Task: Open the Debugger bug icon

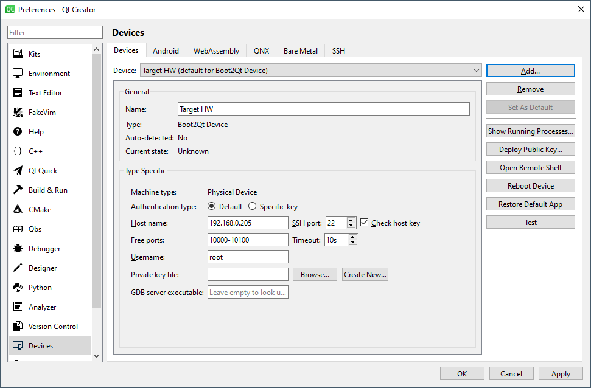Action: point(18,249)
